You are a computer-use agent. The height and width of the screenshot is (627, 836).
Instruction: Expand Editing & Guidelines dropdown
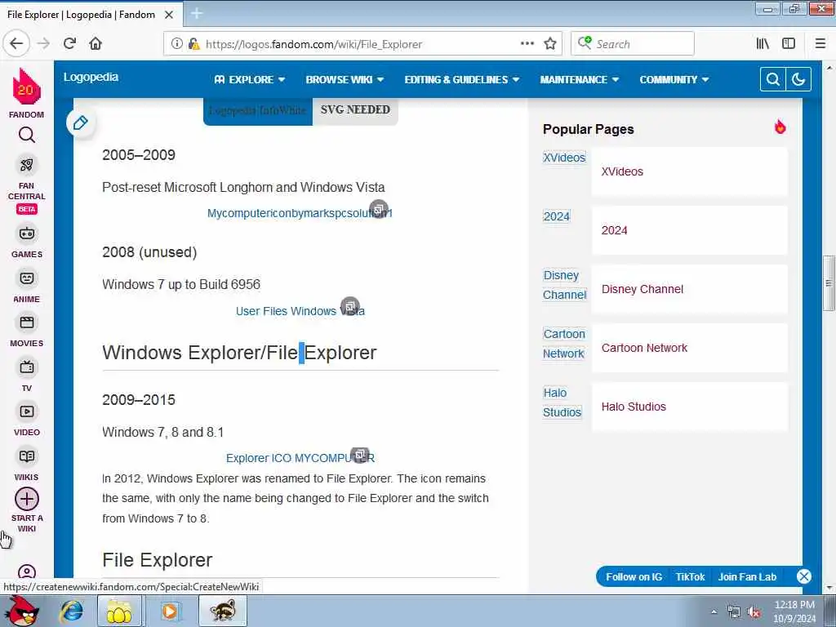click(x=462, y=79)
